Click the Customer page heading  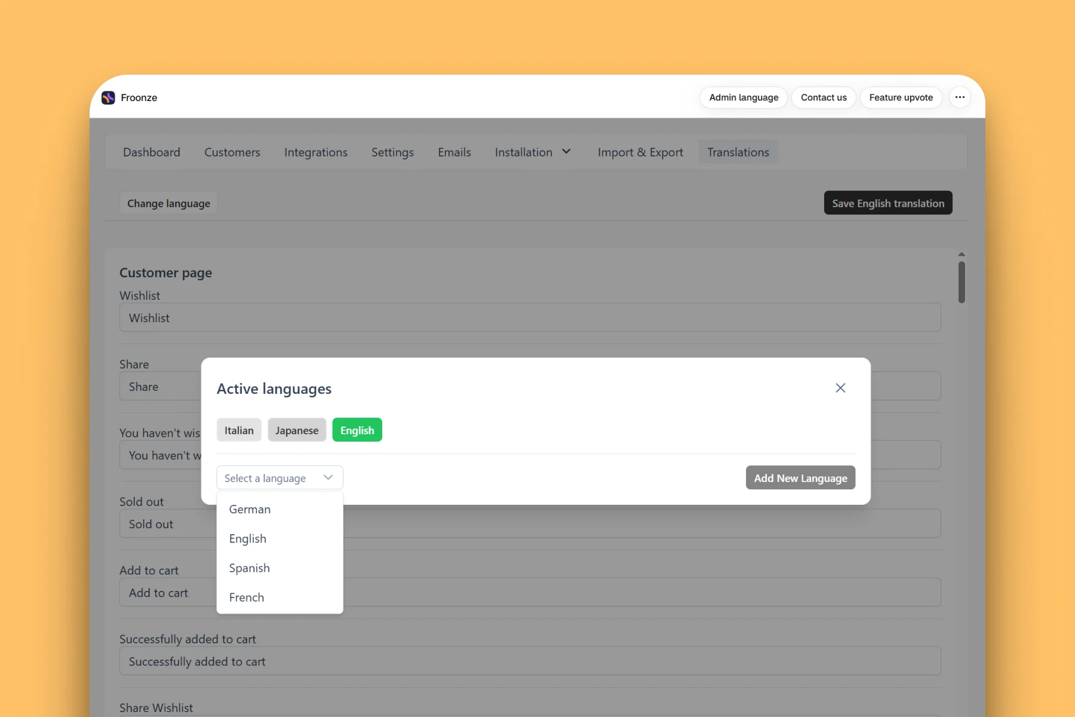coord(165,273)
